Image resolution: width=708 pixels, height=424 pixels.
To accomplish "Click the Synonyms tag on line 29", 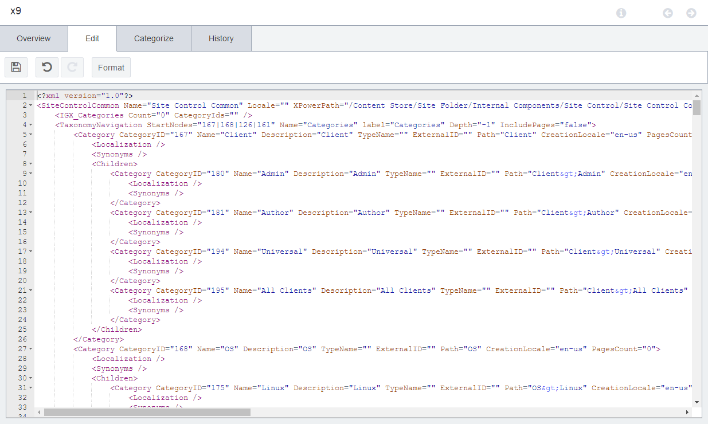I will click(x=119, y=368).
